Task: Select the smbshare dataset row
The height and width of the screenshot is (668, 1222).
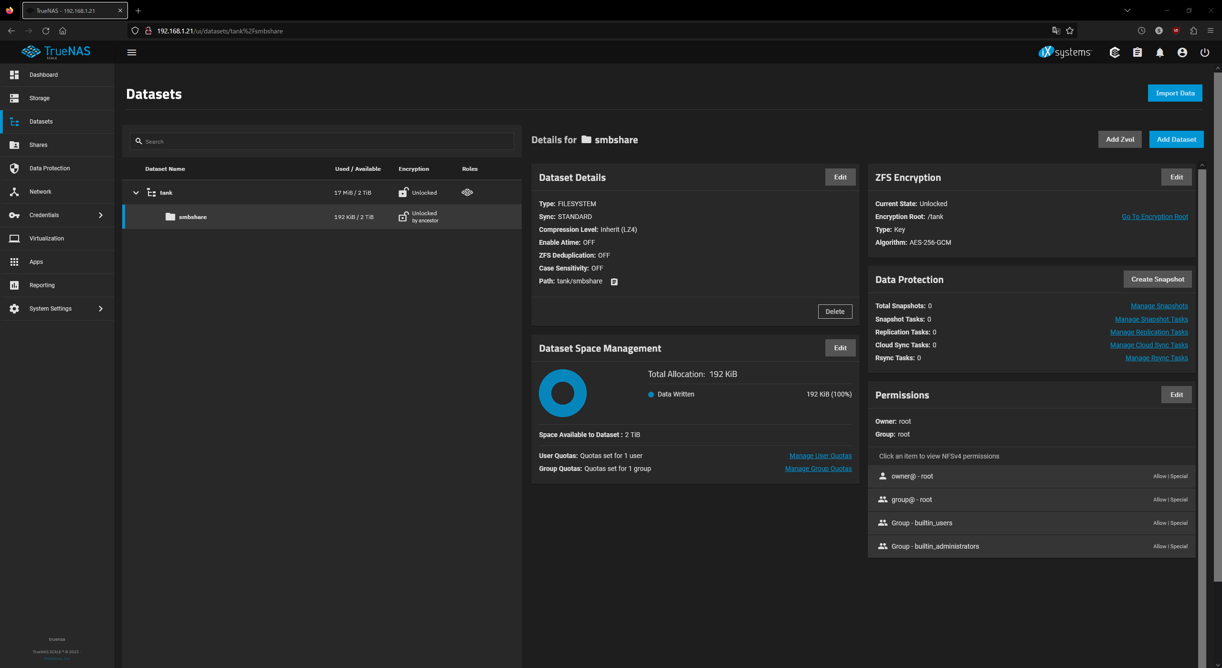Action: coord(193,217)
